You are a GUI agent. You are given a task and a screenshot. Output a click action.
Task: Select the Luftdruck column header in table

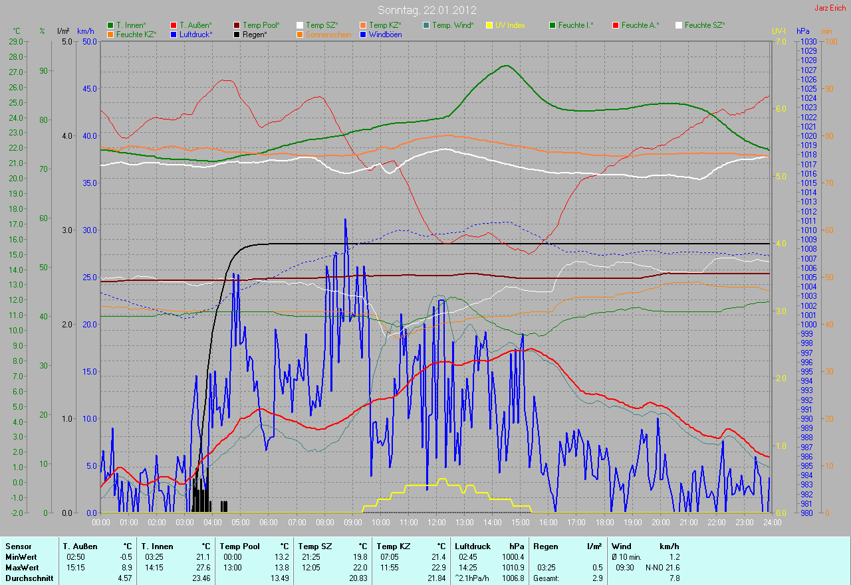[x=473, y=546]
